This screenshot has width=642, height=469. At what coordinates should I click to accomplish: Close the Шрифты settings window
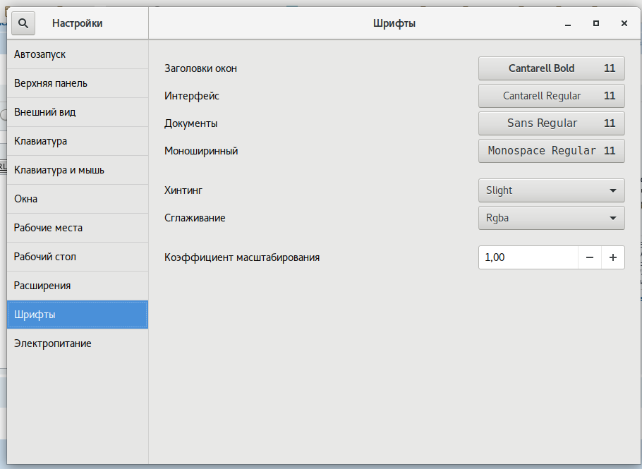point(624,23)
